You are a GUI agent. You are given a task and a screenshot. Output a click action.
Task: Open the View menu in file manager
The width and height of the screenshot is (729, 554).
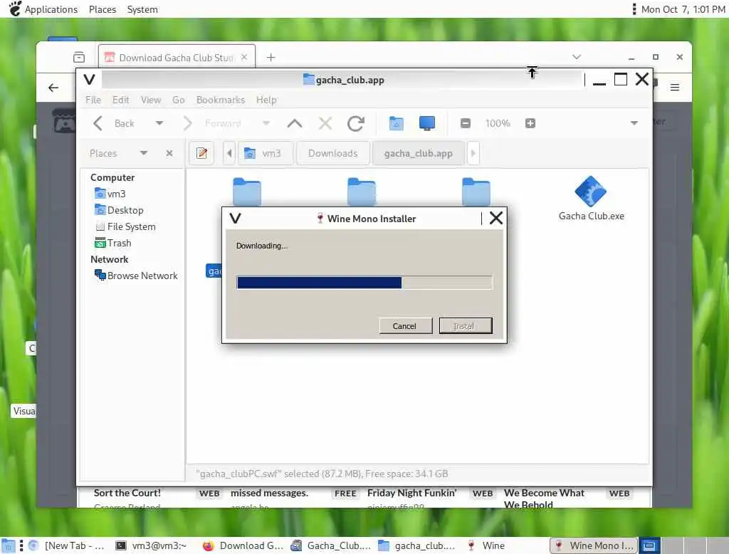(151, 100)
